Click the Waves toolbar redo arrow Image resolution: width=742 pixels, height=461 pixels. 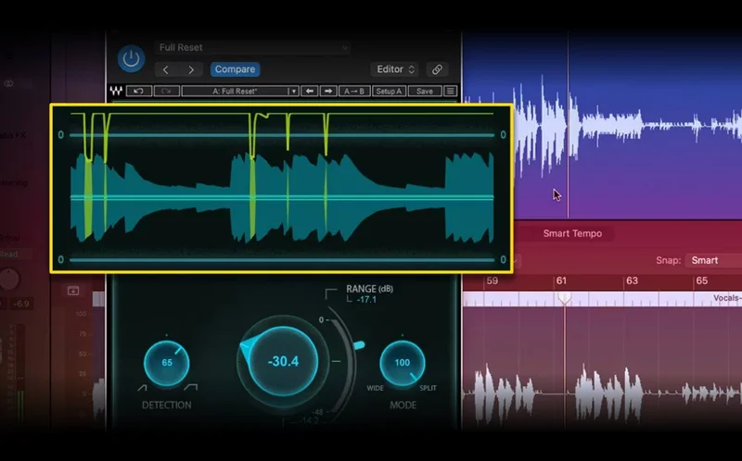coord(167,91)
